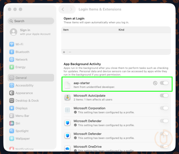179x154 pixels.
Task: Click the General gear icon
Action: click(12, 78)
